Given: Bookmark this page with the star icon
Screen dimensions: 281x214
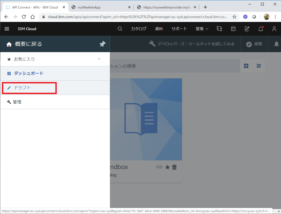Looking at the screenshot, I should (234, 17).
